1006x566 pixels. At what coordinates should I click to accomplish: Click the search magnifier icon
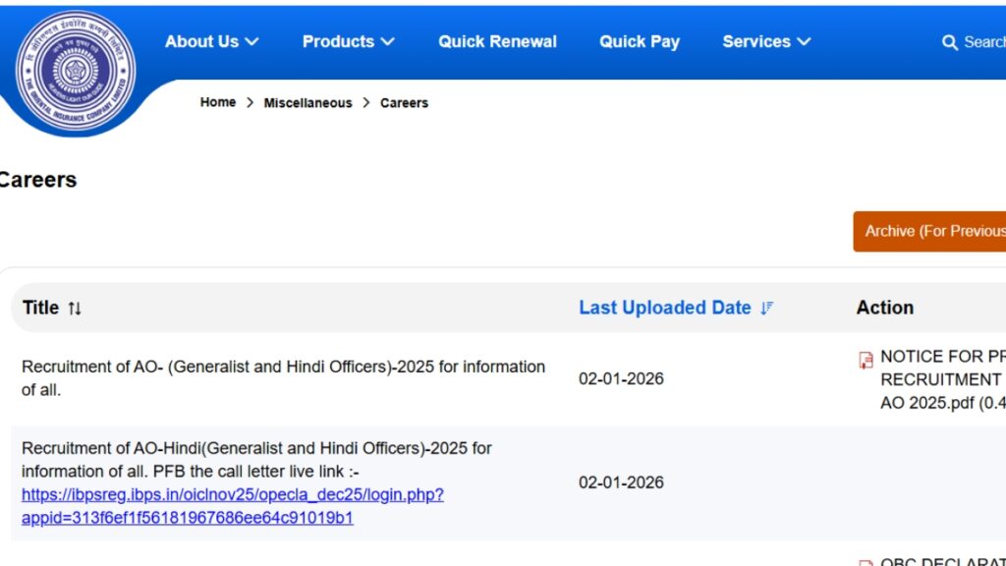click(x=949, y=42)
